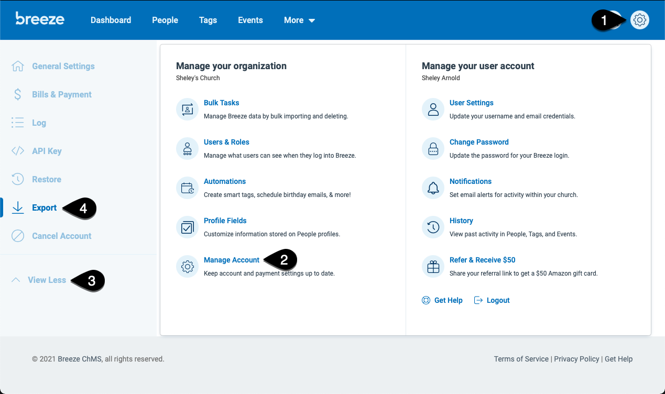665x394 pixels.
Task: Open the Manage Account link
Action: [x=232, y=260]
